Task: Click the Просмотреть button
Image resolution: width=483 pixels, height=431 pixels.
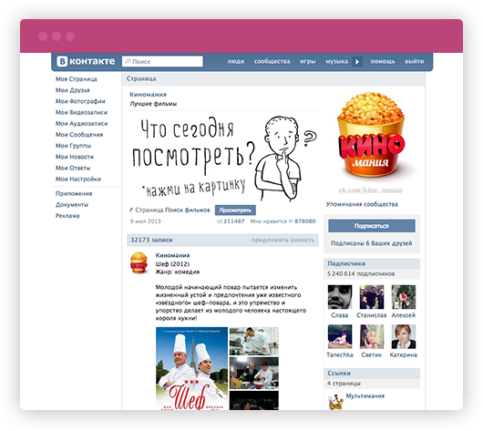Action: (x=235, y=210)
